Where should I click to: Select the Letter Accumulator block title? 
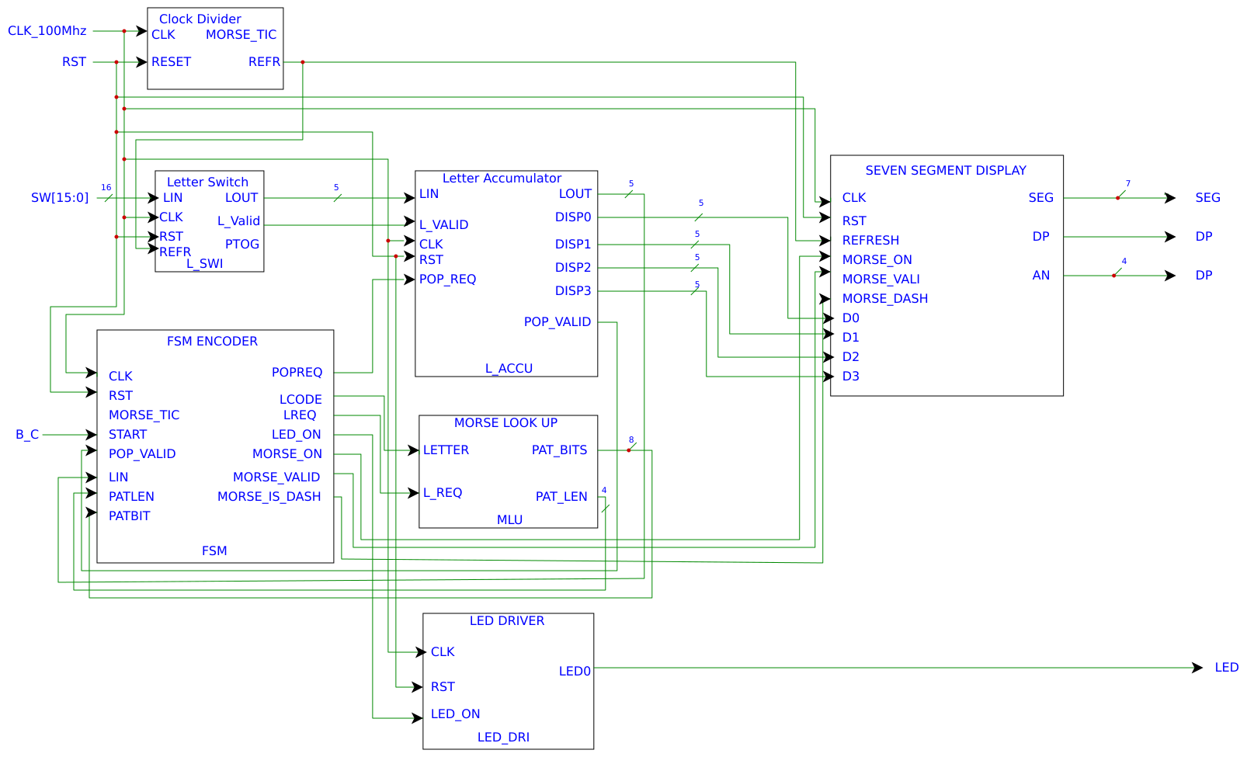502,179
